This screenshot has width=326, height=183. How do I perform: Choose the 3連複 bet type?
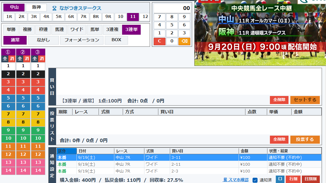pos(112,30)
